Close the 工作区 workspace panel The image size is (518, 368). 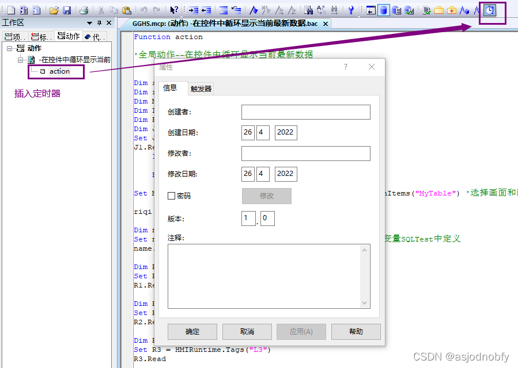tap(109, 23)
